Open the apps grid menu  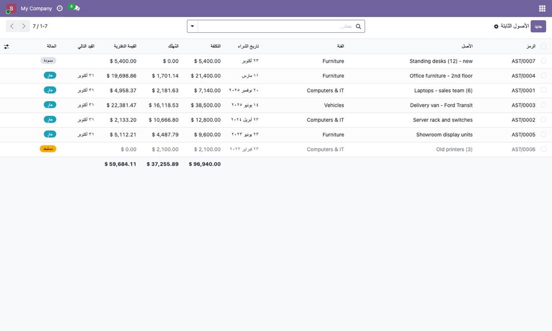pos(542,9)
